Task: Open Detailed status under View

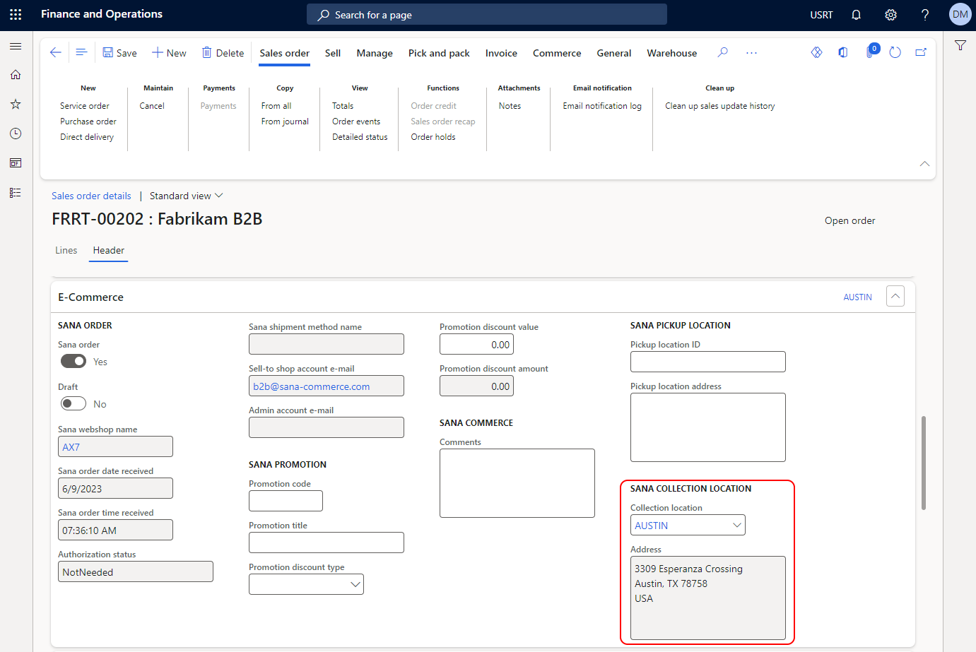Action: (360, 137)
